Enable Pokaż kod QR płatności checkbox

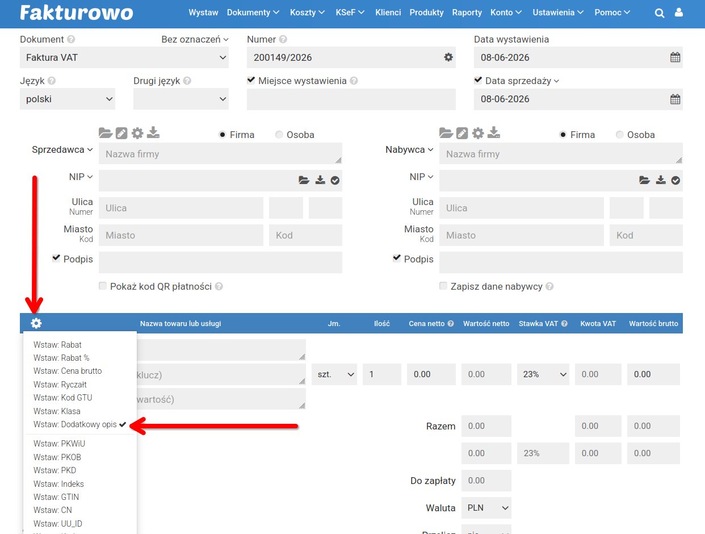(x=103, y=286)
